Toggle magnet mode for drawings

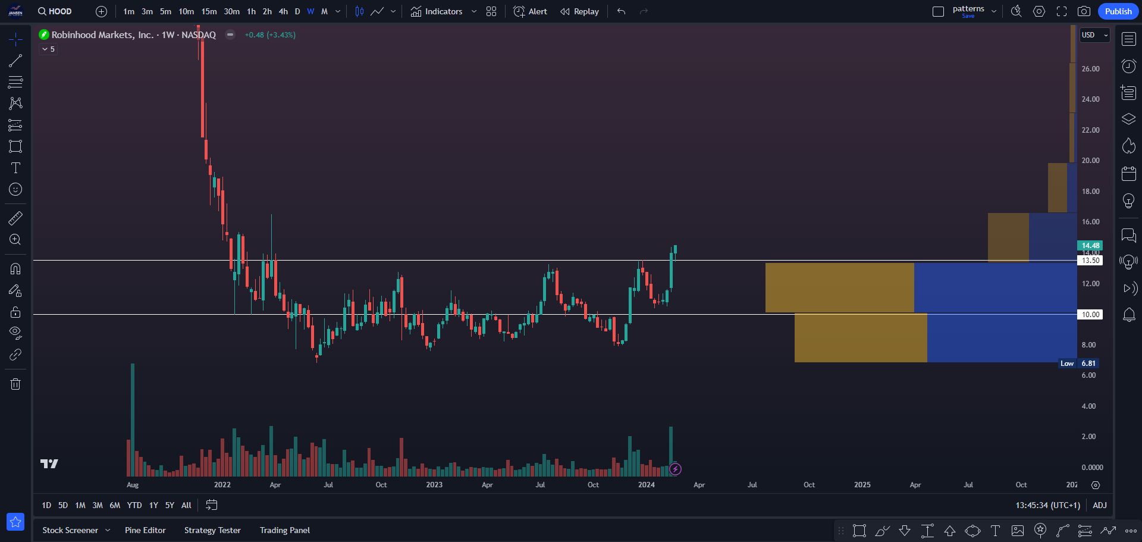[15, 269]
